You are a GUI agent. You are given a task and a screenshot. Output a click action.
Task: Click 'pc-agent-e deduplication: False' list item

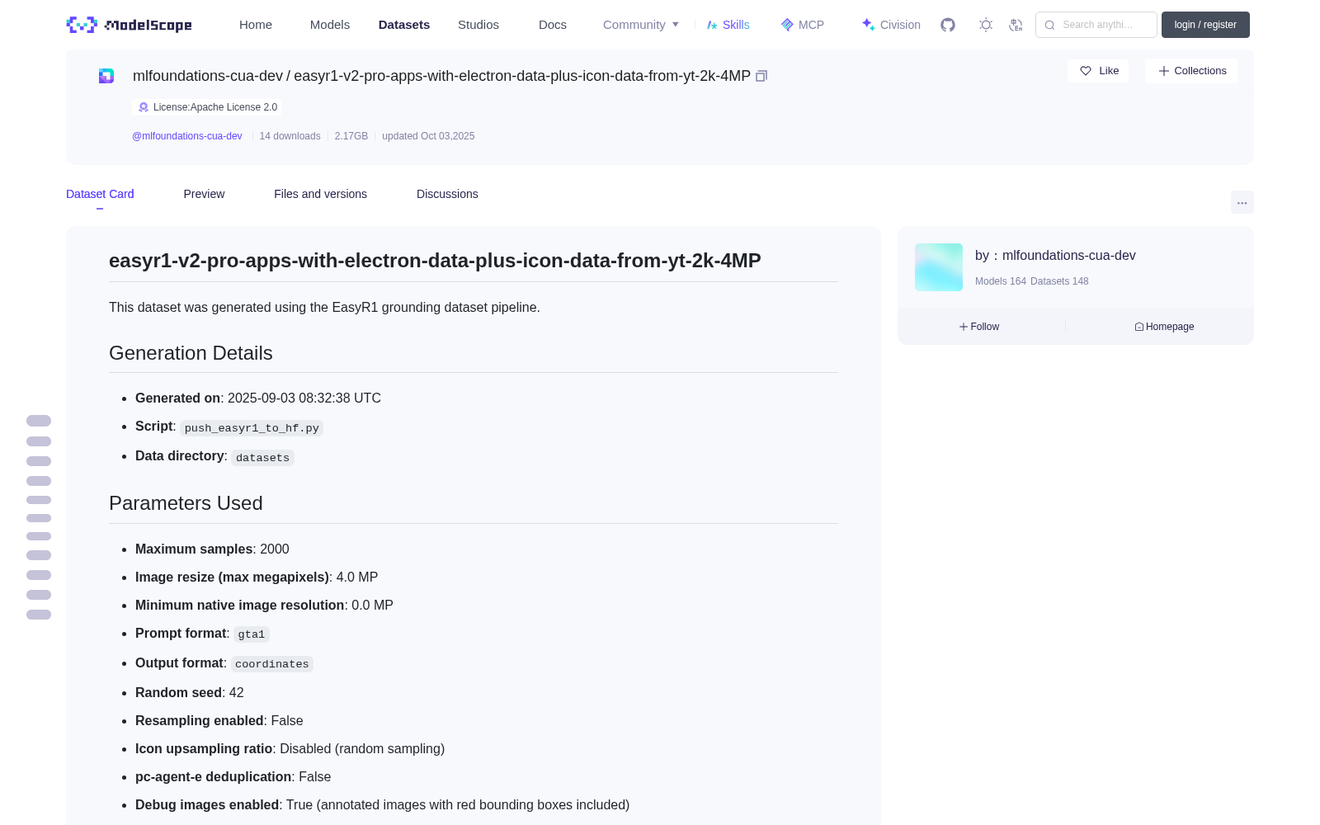(x=233, y=777)
